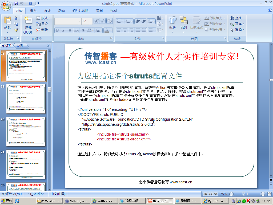The image size is (273, 205).
Task: Open the change case Aa dropdown
Action: pyautogui.click(x=98, y=30)
